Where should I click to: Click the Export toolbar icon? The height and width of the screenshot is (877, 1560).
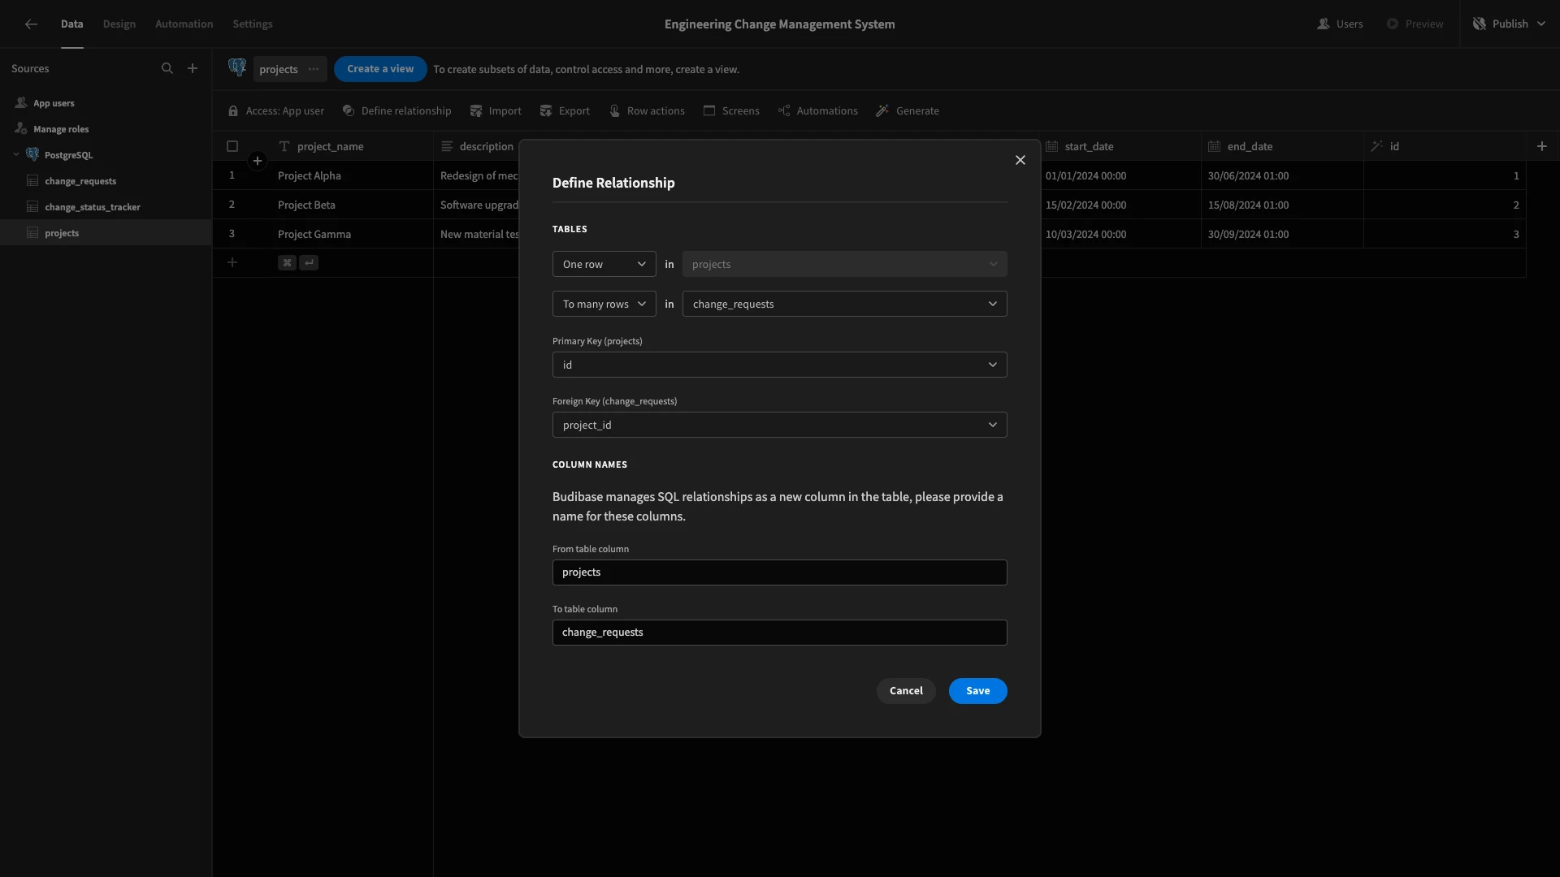tap(546, 111)
